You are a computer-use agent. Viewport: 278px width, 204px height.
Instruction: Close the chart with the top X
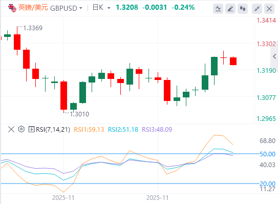pyautogui.click(x=269, y=9)
